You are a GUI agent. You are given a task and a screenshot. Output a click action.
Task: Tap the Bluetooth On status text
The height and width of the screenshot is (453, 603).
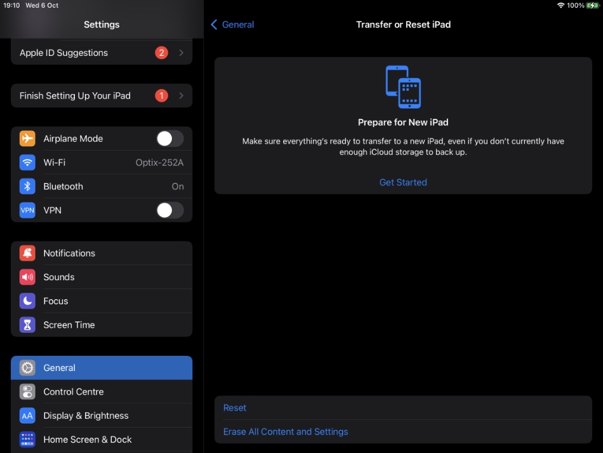(178, 186)
